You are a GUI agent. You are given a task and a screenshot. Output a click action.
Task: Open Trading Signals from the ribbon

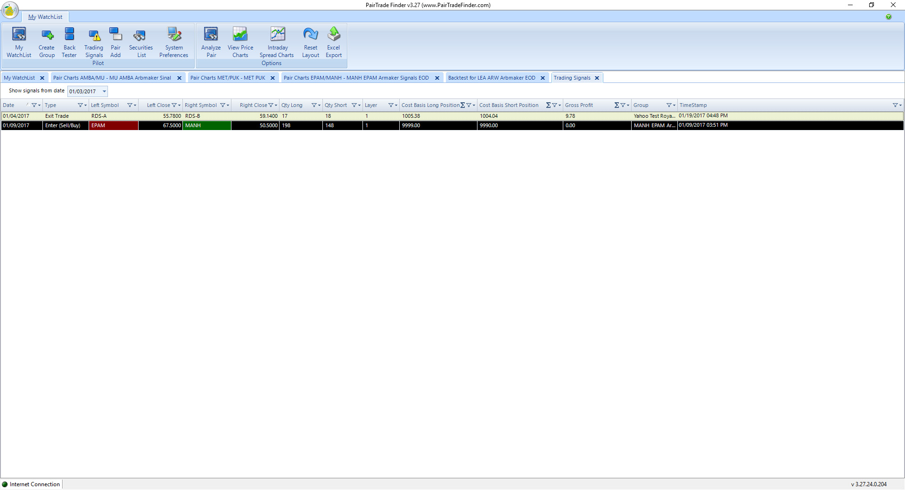click(x=94, y=42)
